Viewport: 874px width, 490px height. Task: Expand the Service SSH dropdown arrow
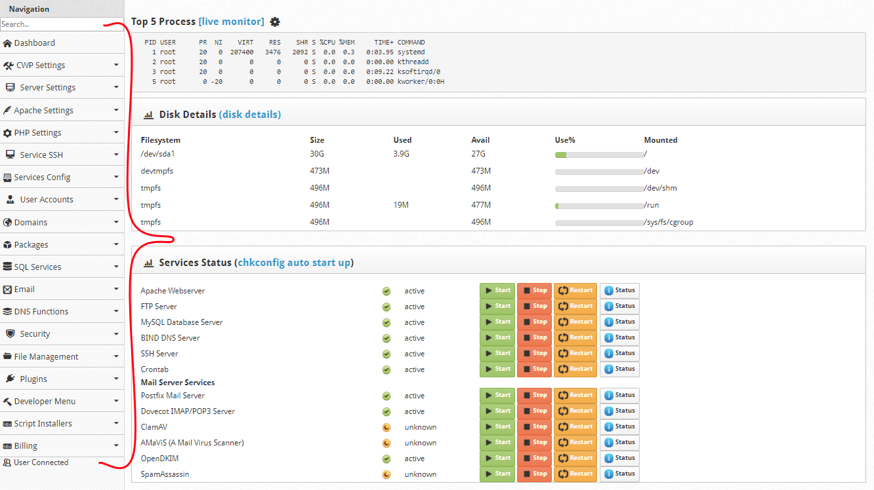click(x=116, y=155)
